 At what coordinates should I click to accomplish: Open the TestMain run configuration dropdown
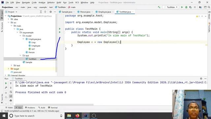(171, 7)
